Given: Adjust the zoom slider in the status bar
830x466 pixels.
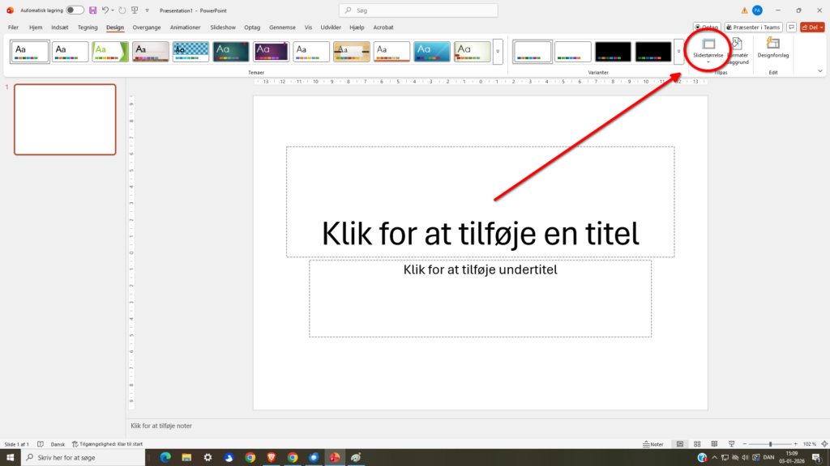Looking at the screenshot, I should click(770, 443).
